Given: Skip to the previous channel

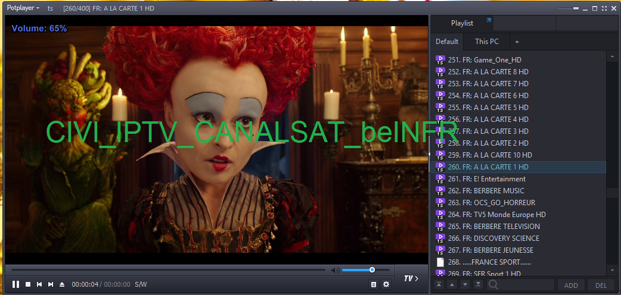Looking at the screenshot, I should tap(39, 284).
